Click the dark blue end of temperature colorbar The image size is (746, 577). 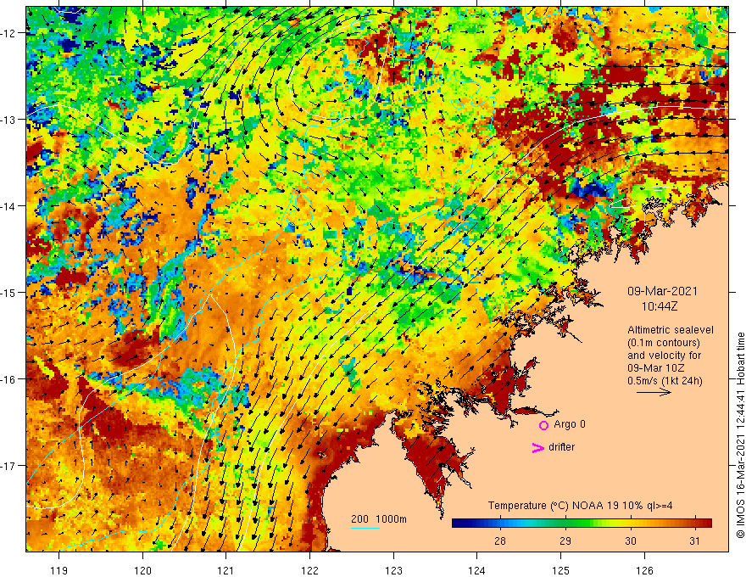[x=462, y=523]
